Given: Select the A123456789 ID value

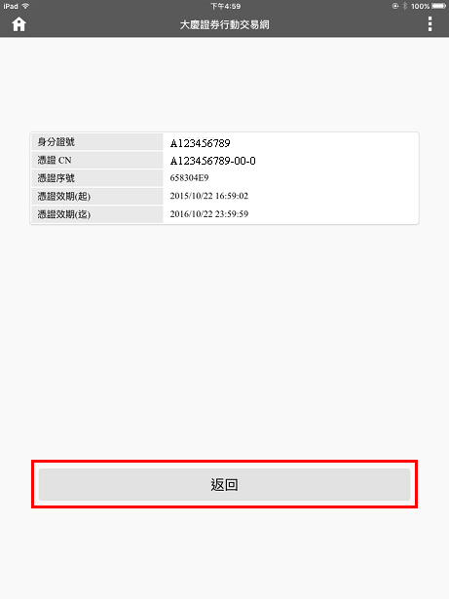Looking at the screenshot, I should coord(200,143).
